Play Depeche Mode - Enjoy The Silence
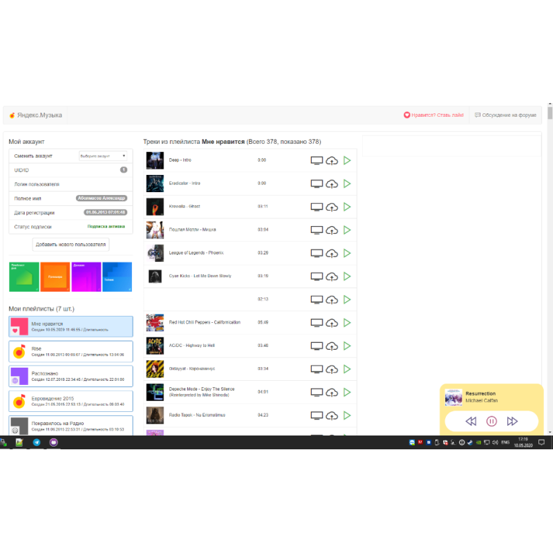This screenshot has height=553, width=553. 347,392
